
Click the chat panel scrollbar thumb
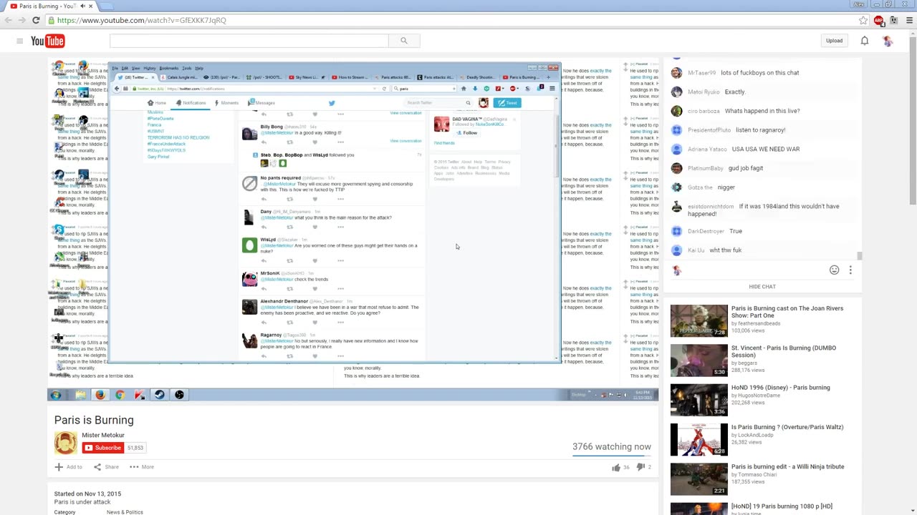click(860, 255)
